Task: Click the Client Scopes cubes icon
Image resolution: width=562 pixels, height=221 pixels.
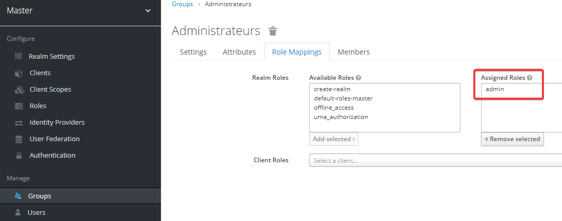Action: coord(20,90)
